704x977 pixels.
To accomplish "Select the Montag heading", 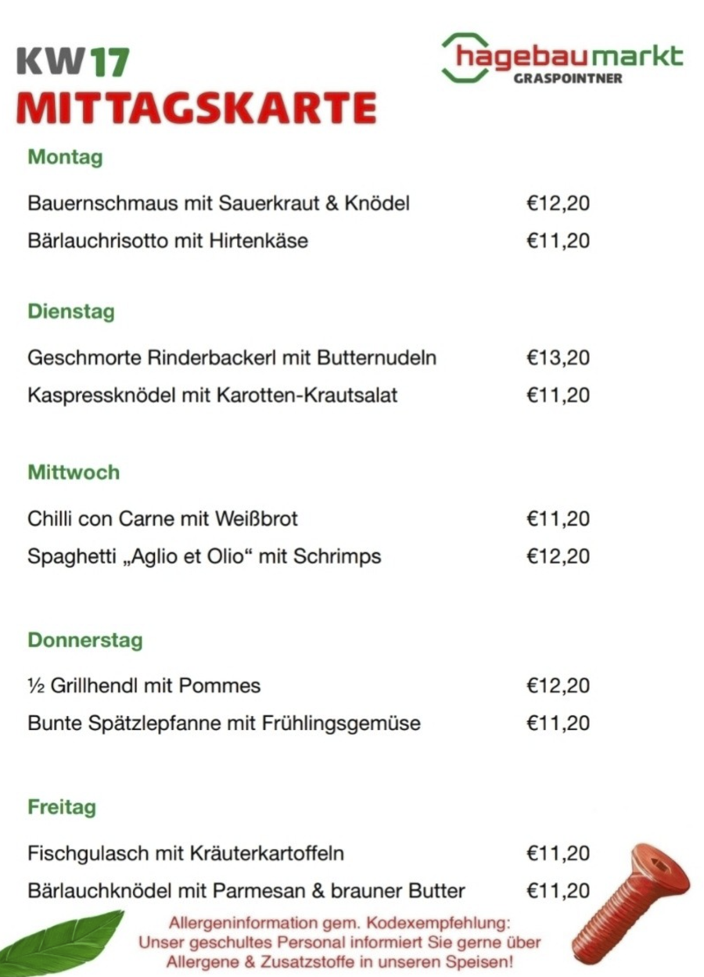I will coord(65,157).
